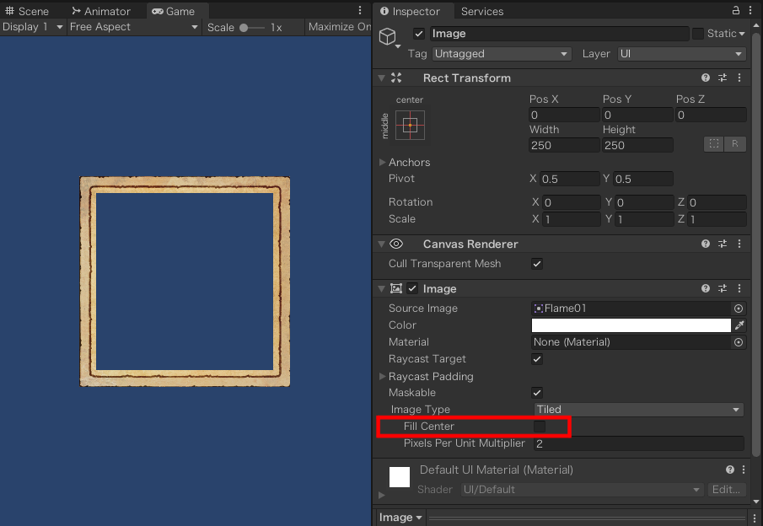Image resolution: width=763 pixels, height=526 pixels.
Task: Disable the Raycast Target checkbox
Action: [537, 359]
